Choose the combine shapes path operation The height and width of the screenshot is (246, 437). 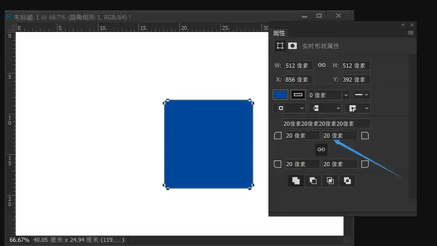pyautogui.click(x=296, y=181)
